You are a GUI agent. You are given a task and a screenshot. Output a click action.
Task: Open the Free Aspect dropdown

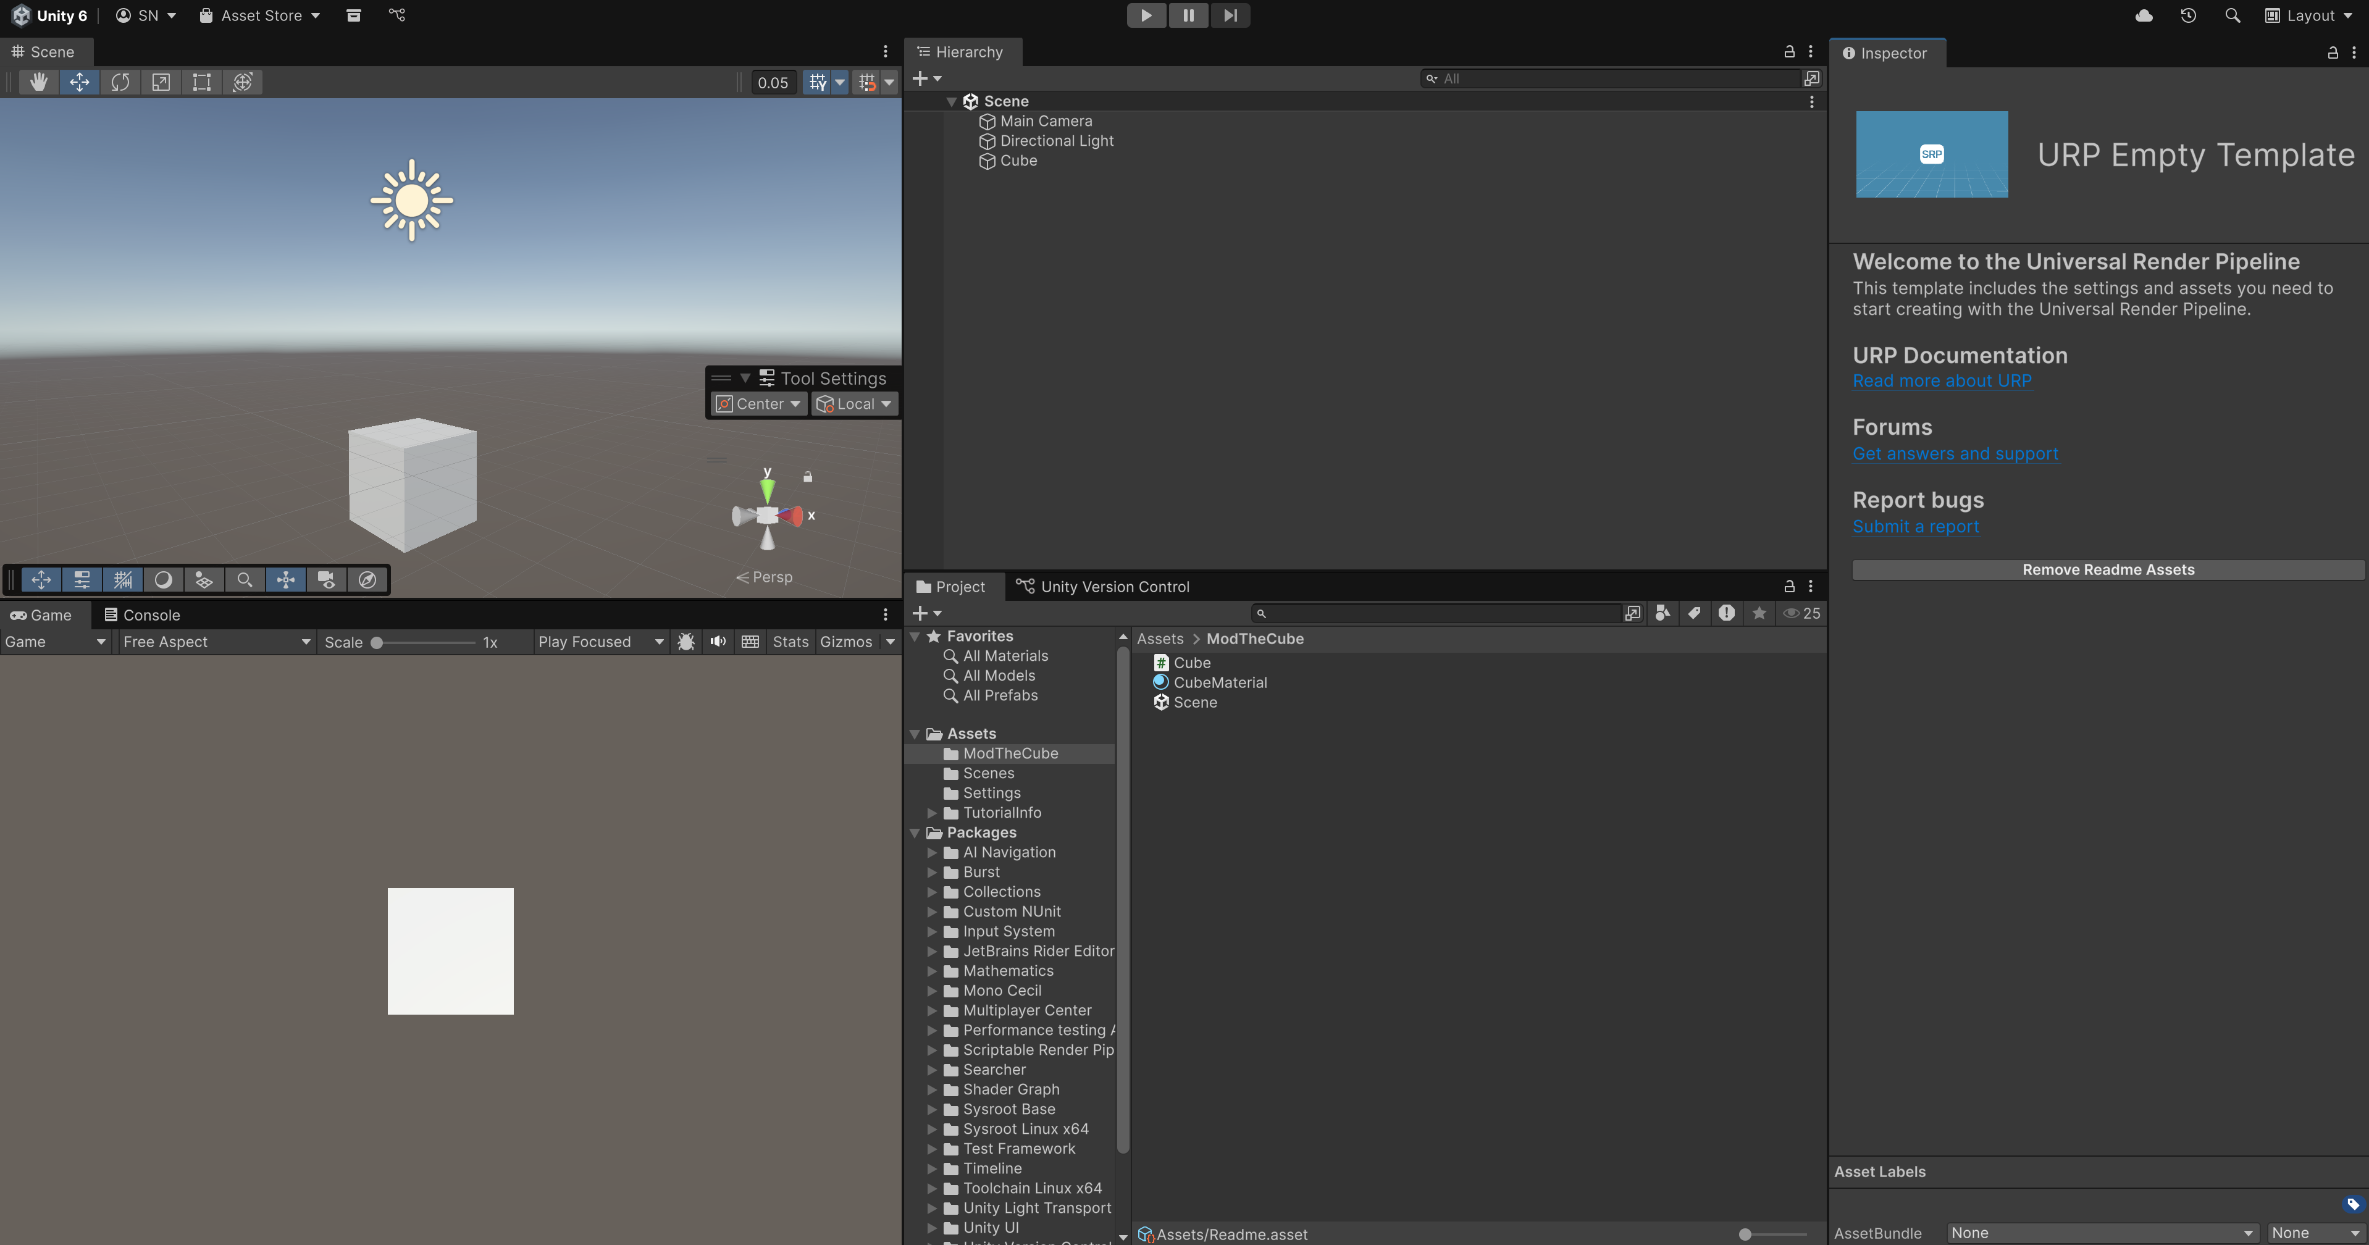click(216, 642)
